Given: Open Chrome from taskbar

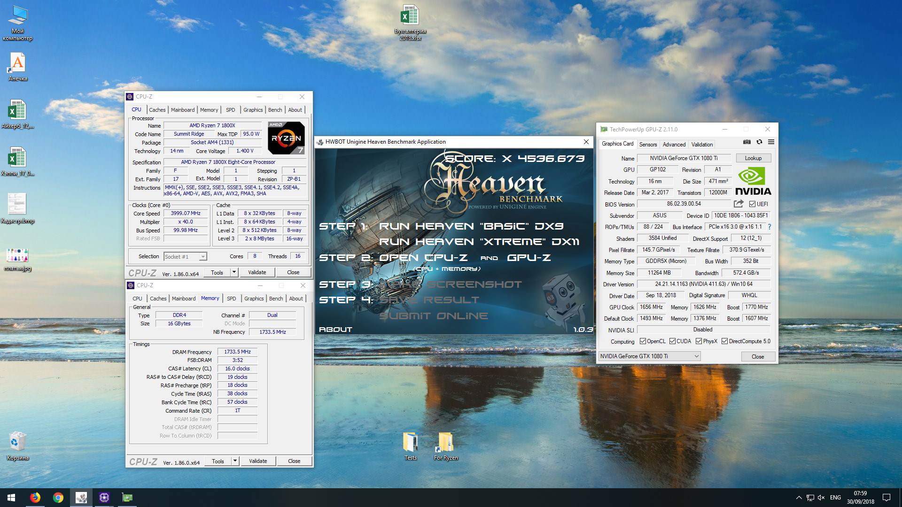Looking at the screenshot, I should point(58,498).
